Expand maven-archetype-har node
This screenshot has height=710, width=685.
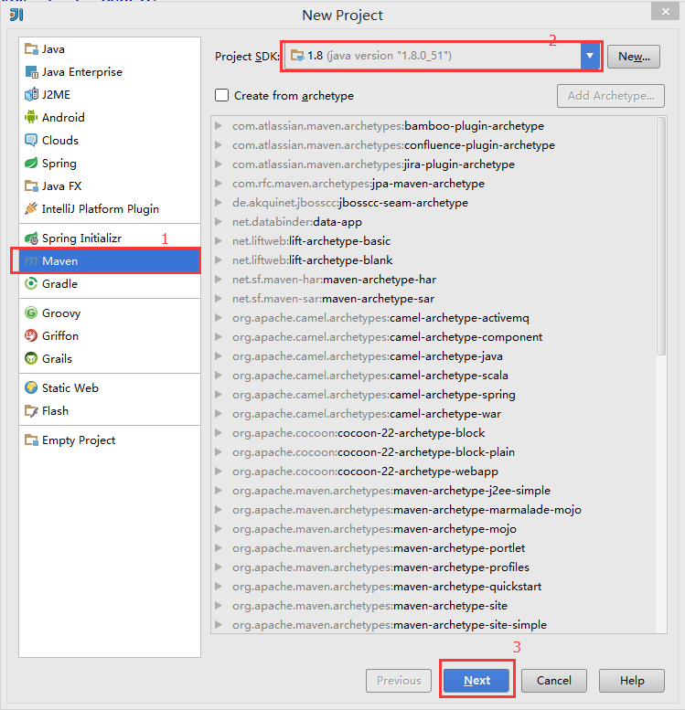(x=219, y=280)
